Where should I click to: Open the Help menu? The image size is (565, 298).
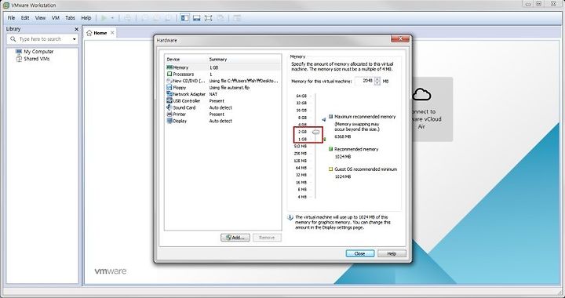(x=86, y=18)
